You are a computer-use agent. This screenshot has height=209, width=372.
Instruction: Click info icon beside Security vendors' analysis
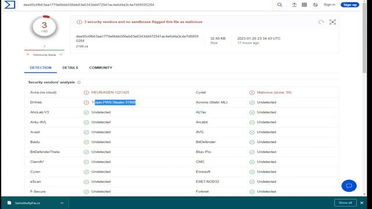[79, 82]
